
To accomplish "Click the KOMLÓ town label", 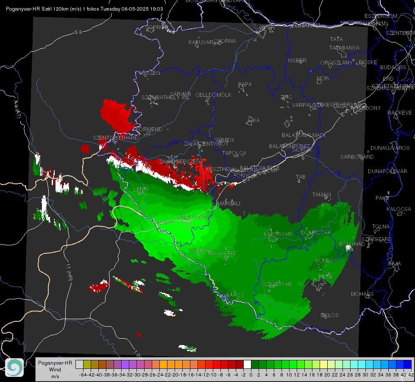I will pyautogui.click(x=325, y=261).
